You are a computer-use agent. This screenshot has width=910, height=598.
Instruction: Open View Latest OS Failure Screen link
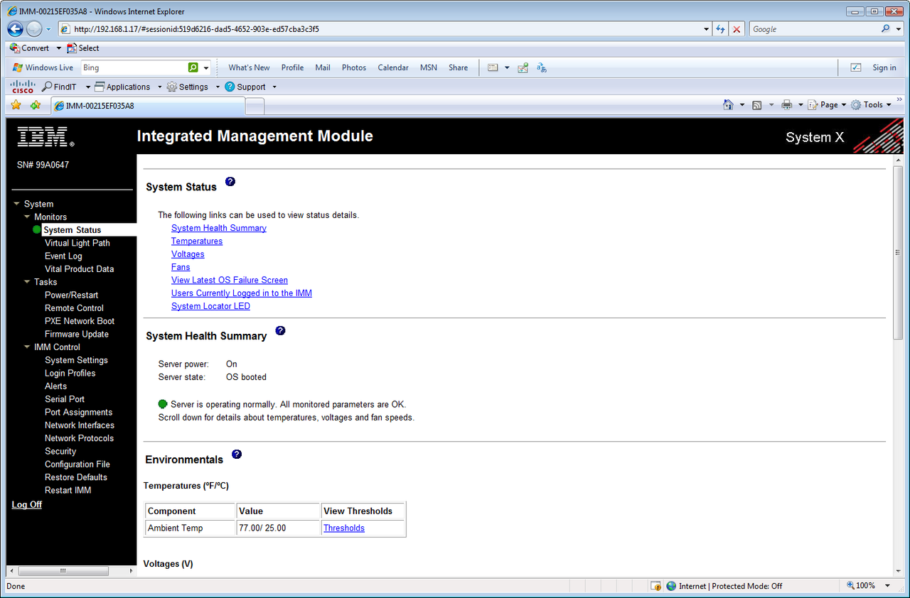(x=230, y=280)
